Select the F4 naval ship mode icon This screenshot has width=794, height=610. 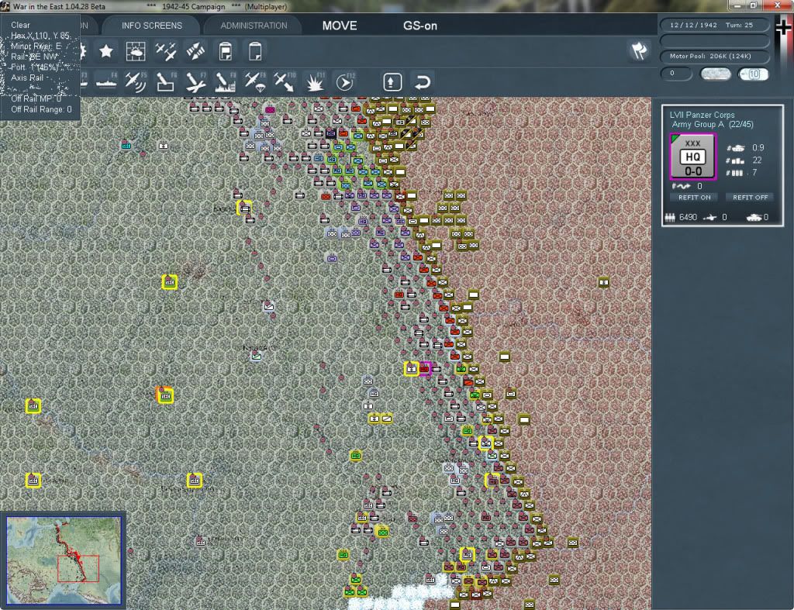[106, 82]
